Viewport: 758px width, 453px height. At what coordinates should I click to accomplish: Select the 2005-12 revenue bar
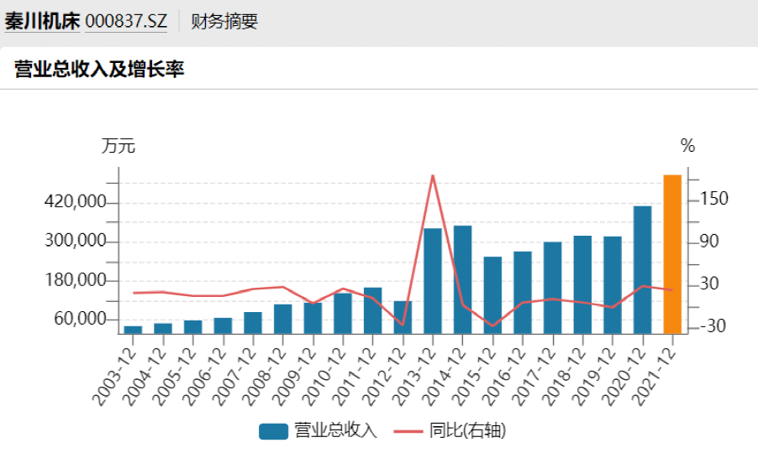tap(193, 327)
